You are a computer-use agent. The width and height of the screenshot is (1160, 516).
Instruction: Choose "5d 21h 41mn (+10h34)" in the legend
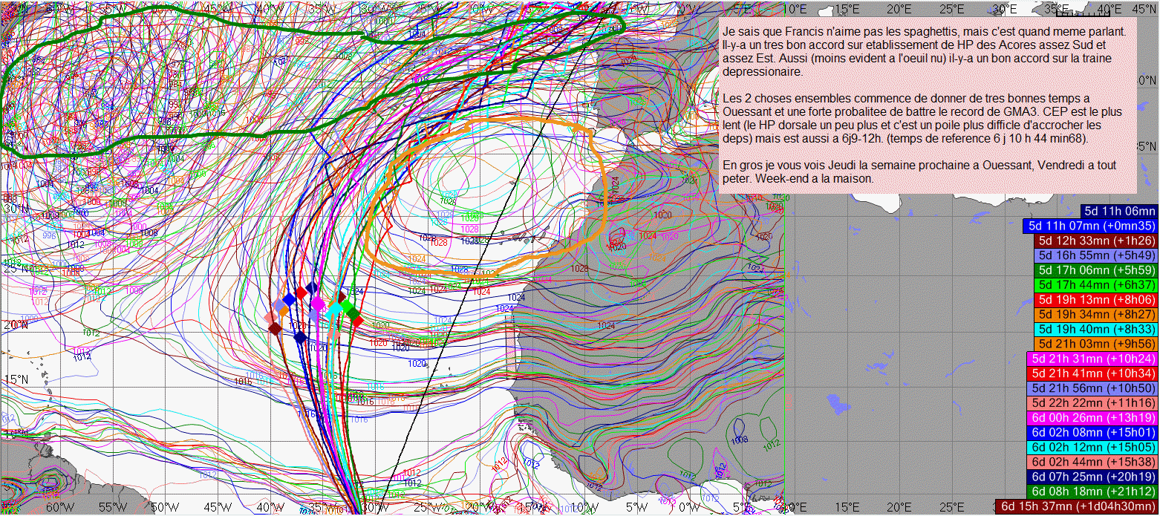point(1093,373)
